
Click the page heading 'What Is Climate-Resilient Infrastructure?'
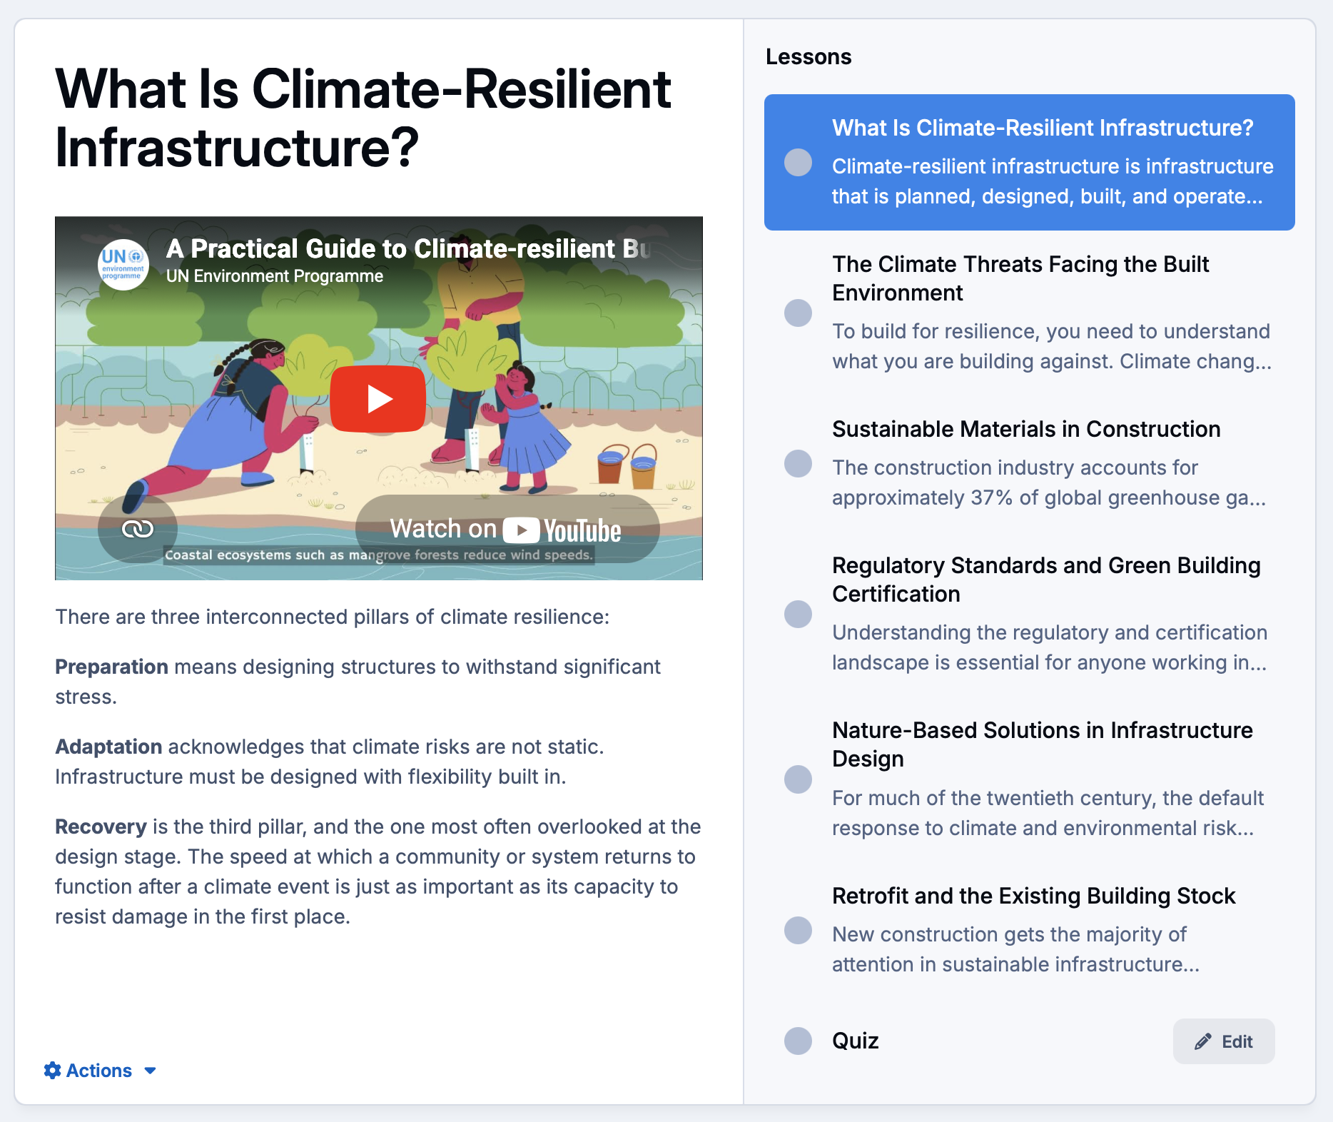363,118
